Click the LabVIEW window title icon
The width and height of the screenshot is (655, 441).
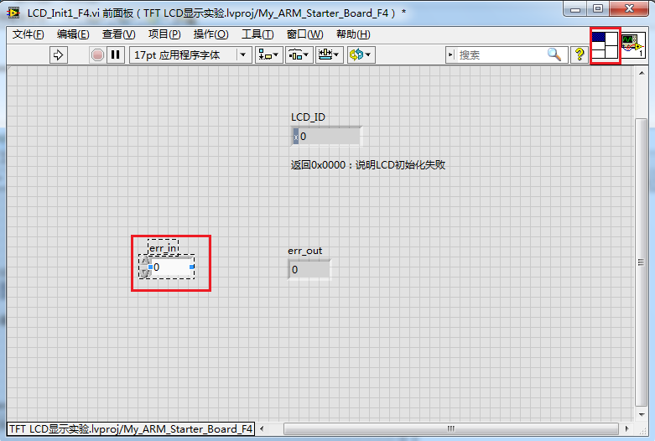pos(13,13)
